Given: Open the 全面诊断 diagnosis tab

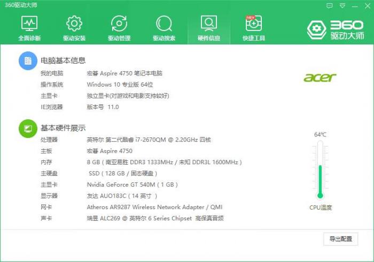Looking at the screenshot, I should tap(29, 28).
